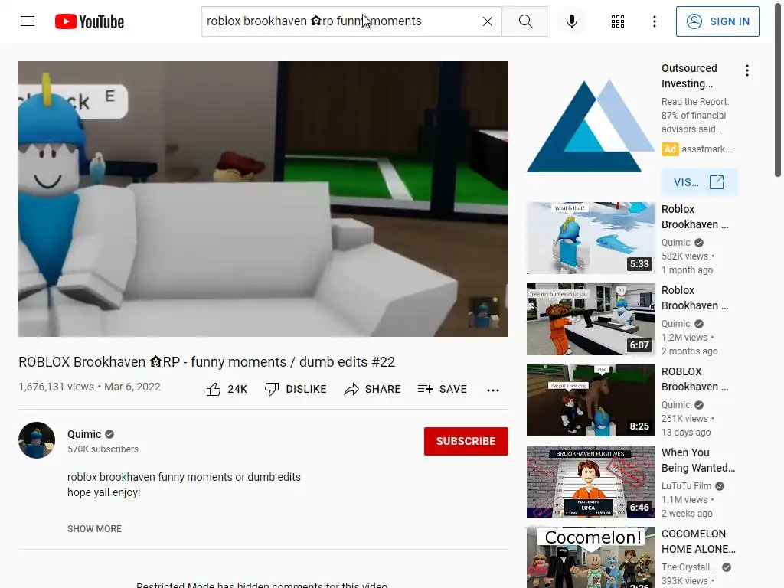Click '570K subscribers' text
Image resolution: width=784 pixels, height=588 pixels.
[x=103, y=449]
